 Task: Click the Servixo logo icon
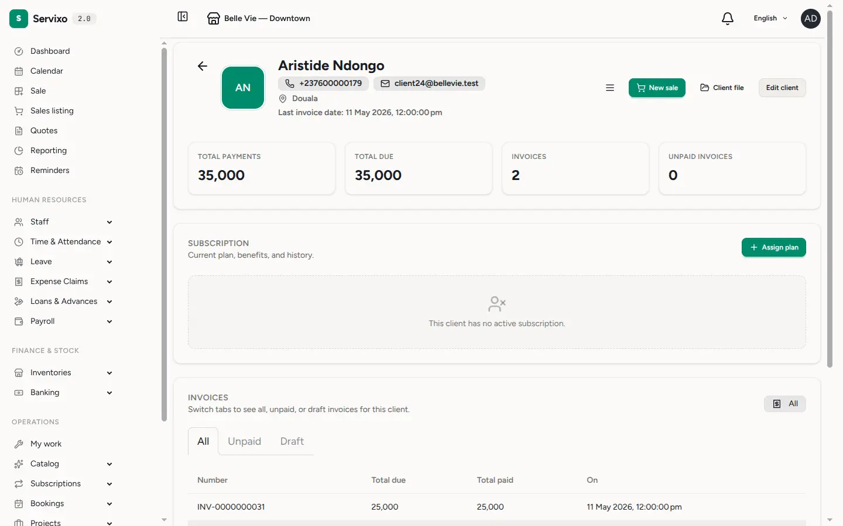click(19, 19)
